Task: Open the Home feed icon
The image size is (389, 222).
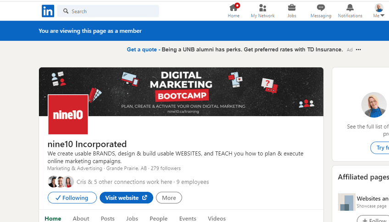Action: [233, 8]
